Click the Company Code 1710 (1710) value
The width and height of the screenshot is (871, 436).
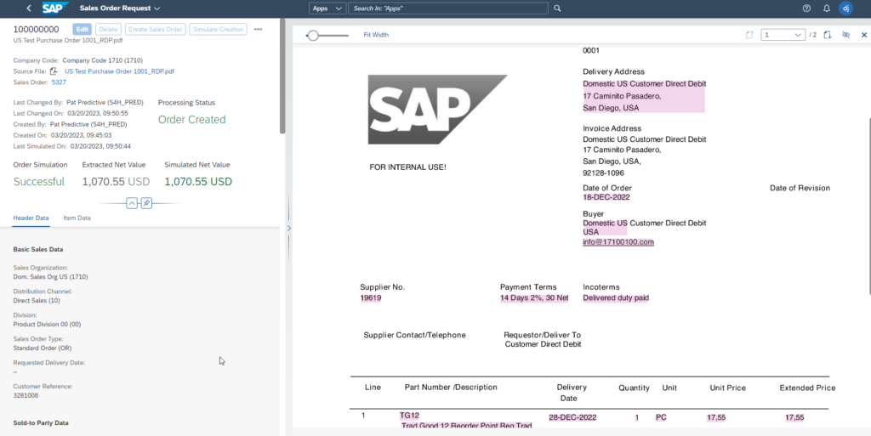click(x=102, y=59)
